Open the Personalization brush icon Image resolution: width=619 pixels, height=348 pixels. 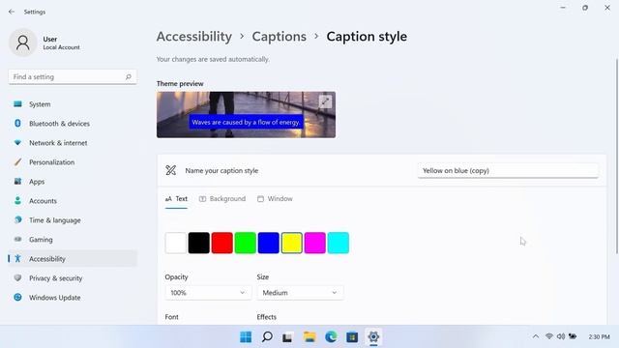point(17,162)
